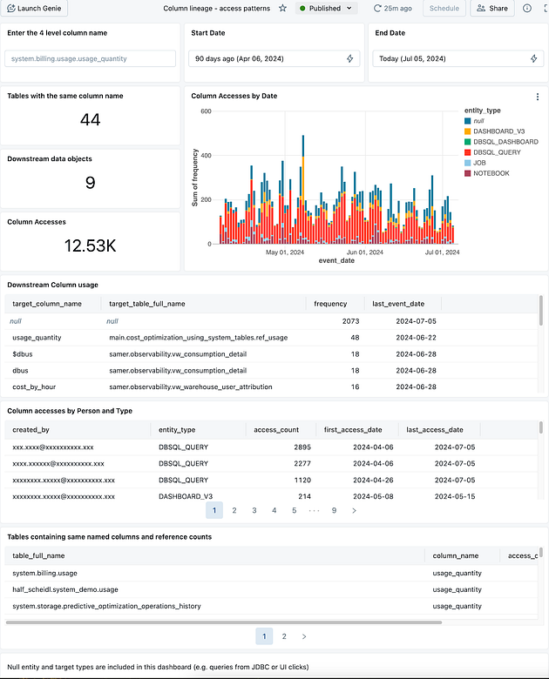Click the people icon on Share button

[x=481, y=8]
